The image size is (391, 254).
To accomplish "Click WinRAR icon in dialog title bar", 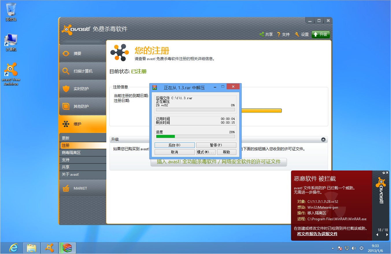I will [x=155, y=87].
